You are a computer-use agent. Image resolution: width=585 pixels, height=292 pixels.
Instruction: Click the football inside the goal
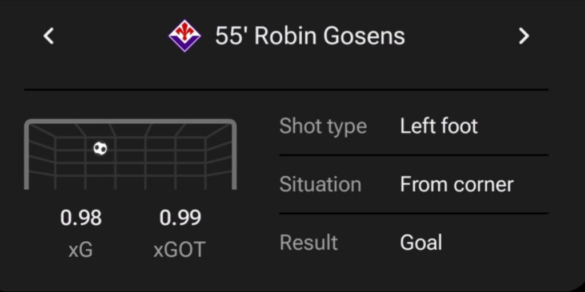click(101, 149)
